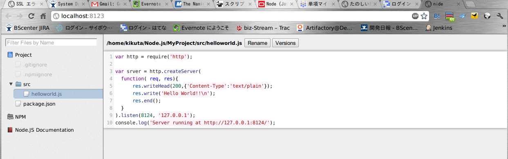Bookmark the page with the star icon

424,16
